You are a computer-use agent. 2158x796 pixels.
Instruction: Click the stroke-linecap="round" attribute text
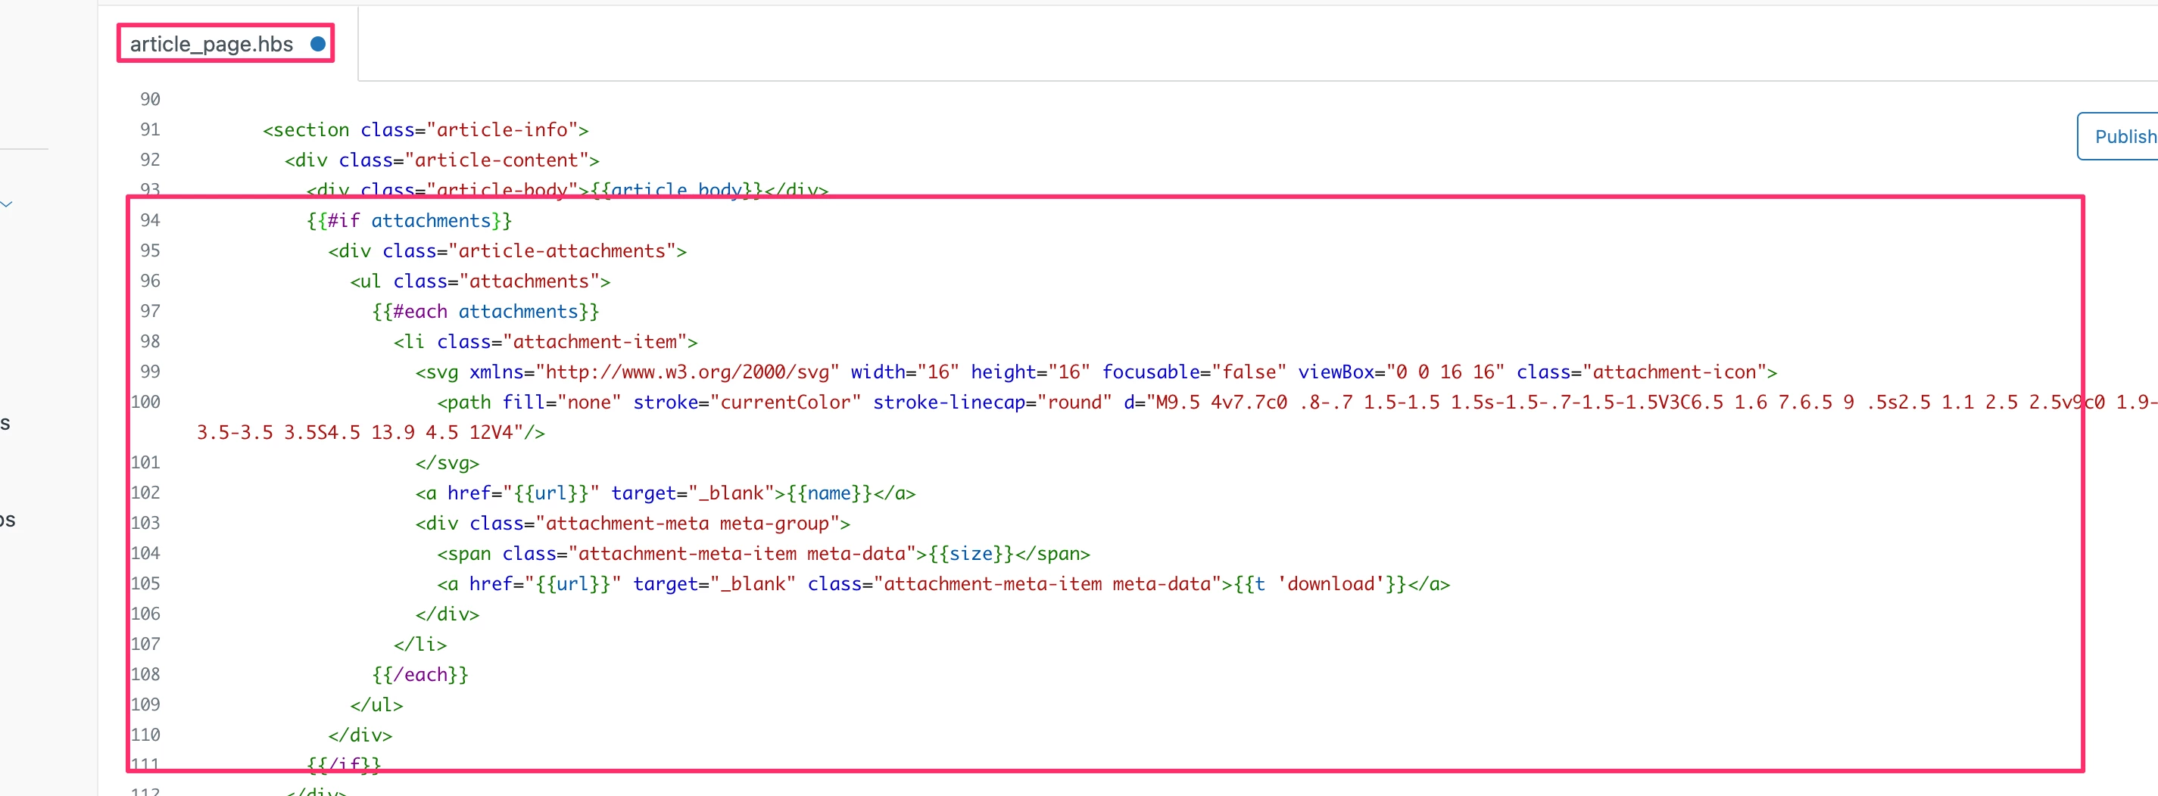[x=993, y=402]
